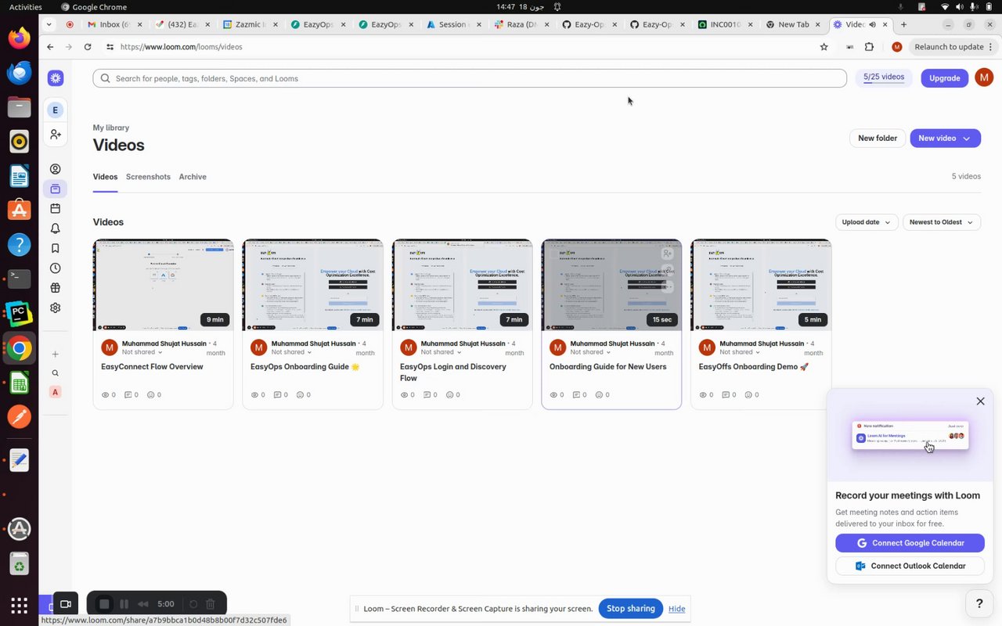Switch to the Screenshots tab
This screenshot has width=1002, height=626.
pos(148,177)
